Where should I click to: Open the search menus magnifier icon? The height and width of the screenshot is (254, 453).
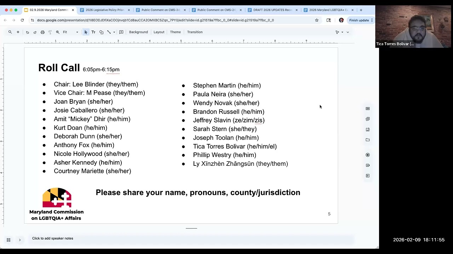(10, 32)
